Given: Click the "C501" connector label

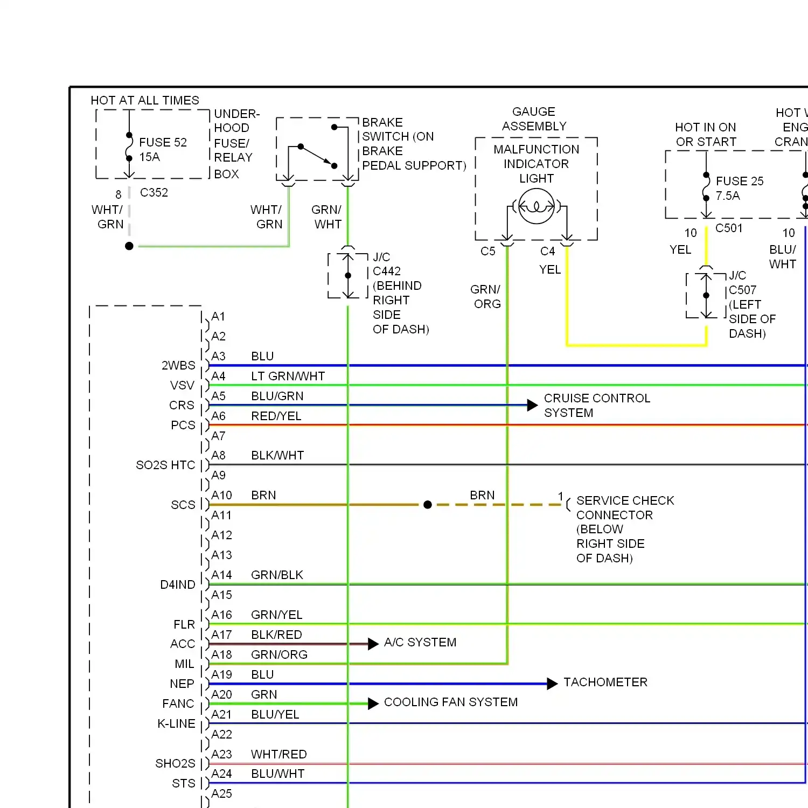Looking at the screenshot, I should [x=729, y=228].
